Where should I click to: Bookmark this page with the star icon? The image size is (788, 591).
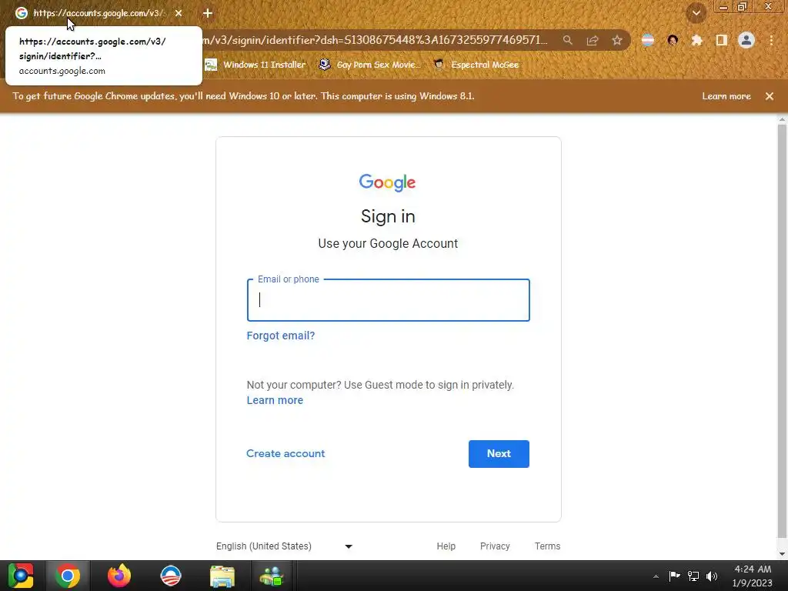(617, 40)
